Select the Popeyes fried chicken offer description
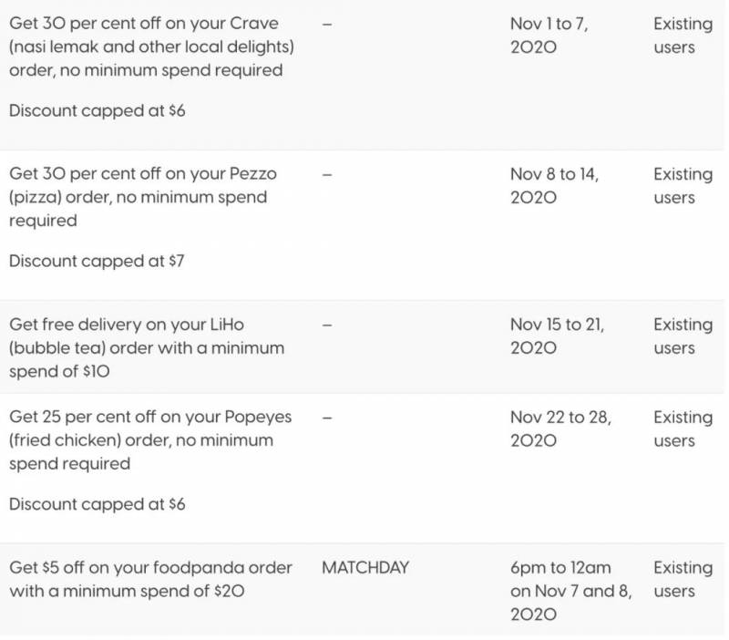This screenshot has width=729, height=640. coord(150,440)
